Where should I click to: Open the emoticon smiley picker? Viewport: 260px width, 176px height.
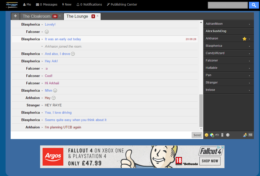207,135
